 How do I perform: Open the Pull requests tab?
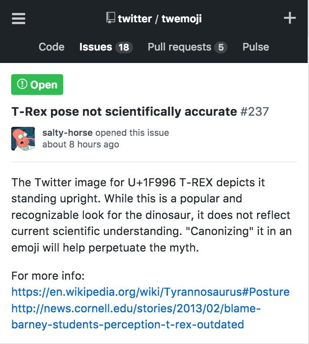[x=179, y=47]
